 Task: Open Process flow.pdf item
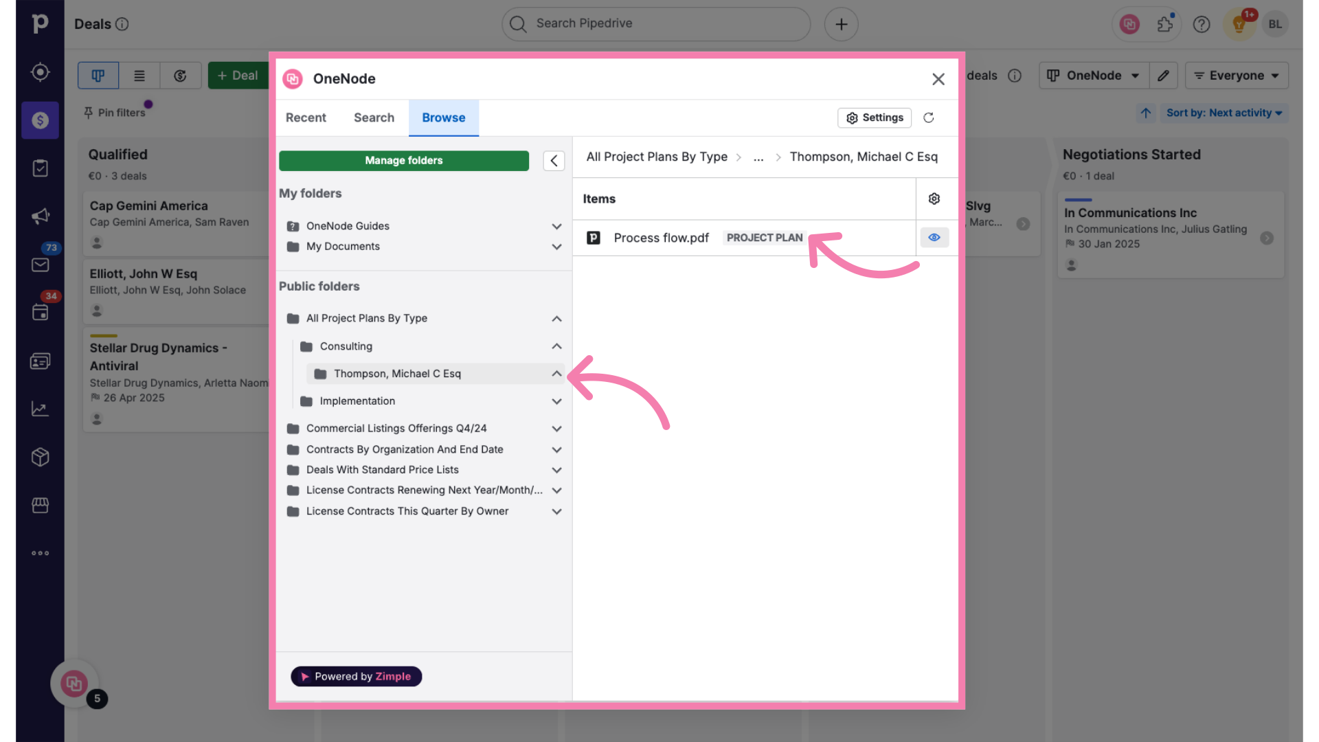coord(661,238)
